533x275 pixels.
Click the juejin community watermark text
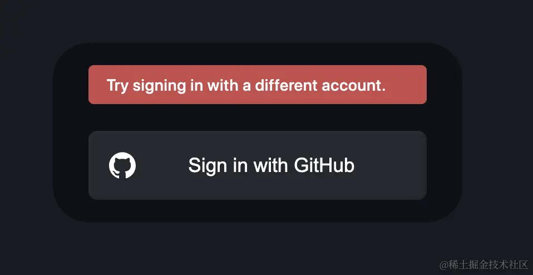[x=483, y=264]
